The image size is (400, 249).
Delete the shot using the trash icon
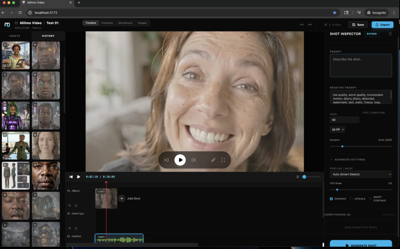[x=390, y=34]
